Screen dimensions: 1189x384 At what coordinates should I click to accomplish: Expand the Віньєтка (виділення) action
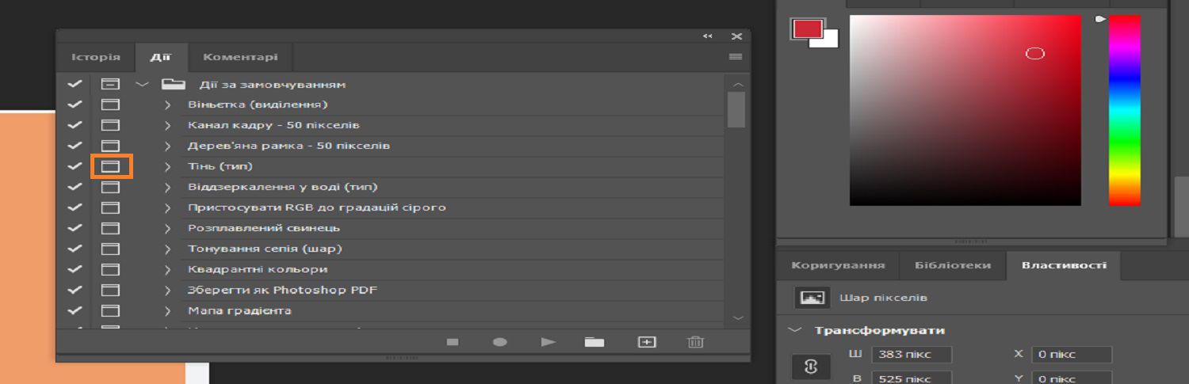click(167, 105)
